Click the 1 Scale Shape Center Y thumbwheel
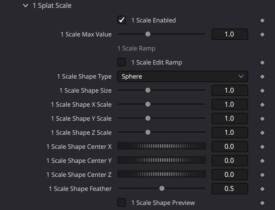 162,160
